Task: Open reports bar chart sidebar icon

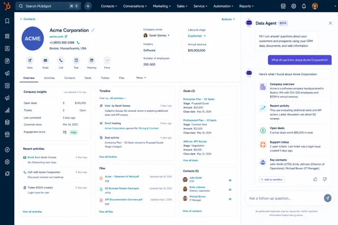Action: pos(7,110)
